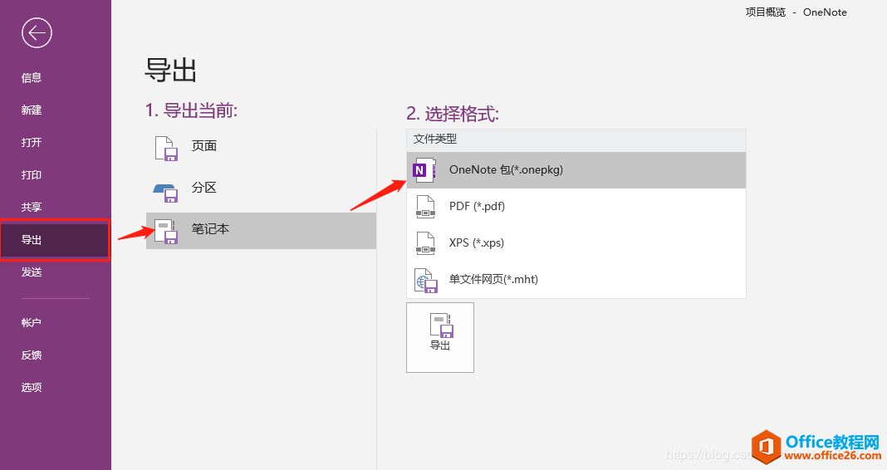Image resolution: width=887 pixels, height=470 pixels.
Task: Open the 打开 menu item
Action: [x=32, y=142]
